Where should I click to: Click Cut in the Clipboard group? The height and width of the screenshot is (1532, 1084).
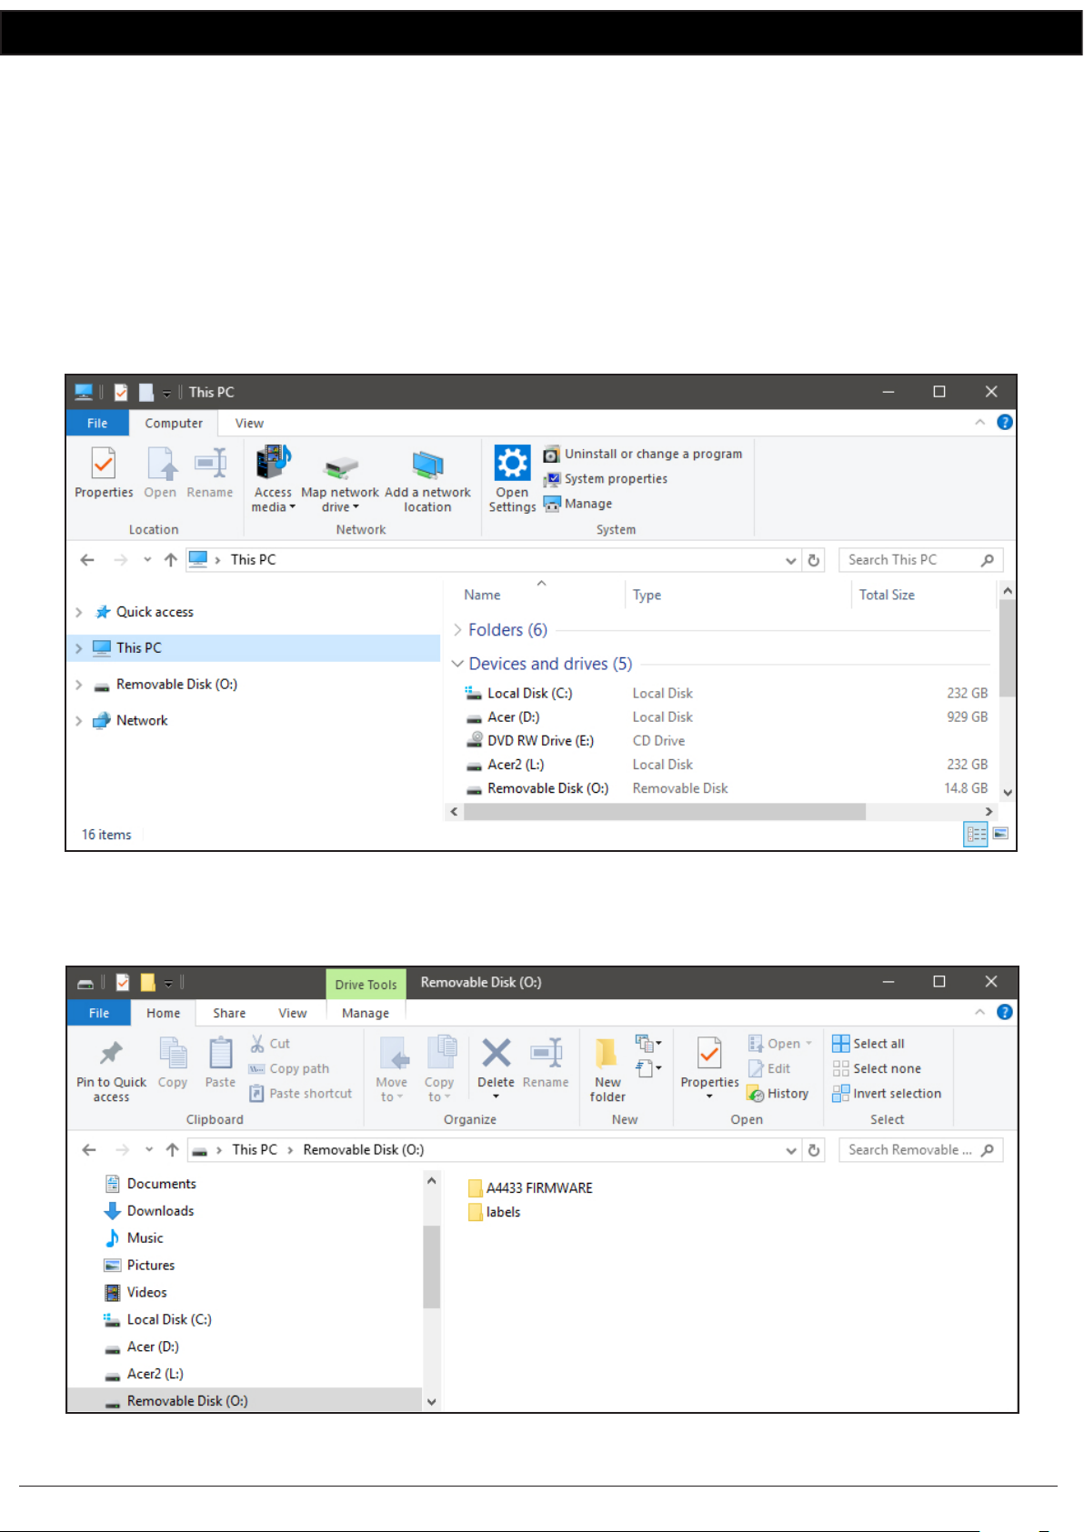(270, 1044)
